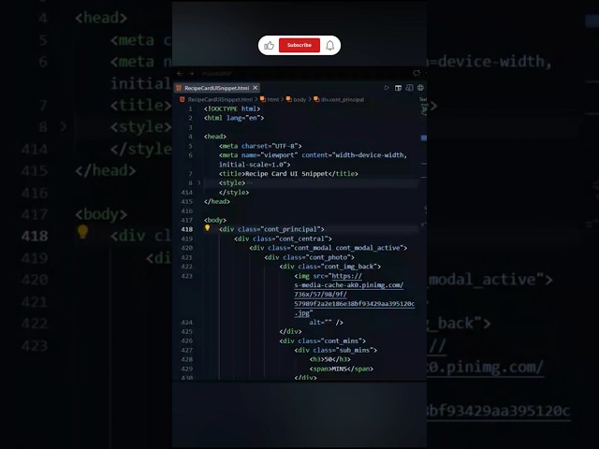Click the DOCTYPE html declaration on line 1
599x449 pixels.
[232, 109]
